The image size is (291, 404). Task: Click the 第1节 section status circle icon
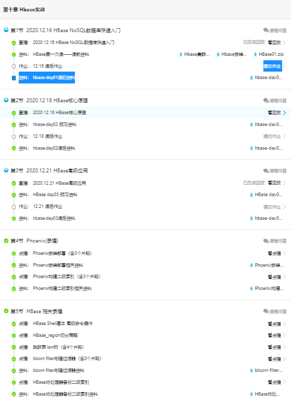(6, 30)
